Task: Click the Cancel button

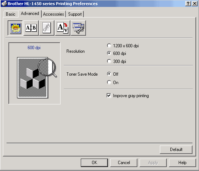Action: coord(124,163)
